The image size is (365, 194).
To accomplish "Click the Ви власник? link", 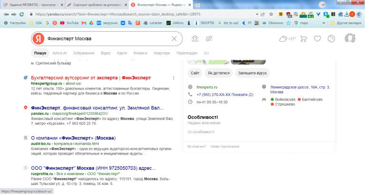I will [197, 147].
